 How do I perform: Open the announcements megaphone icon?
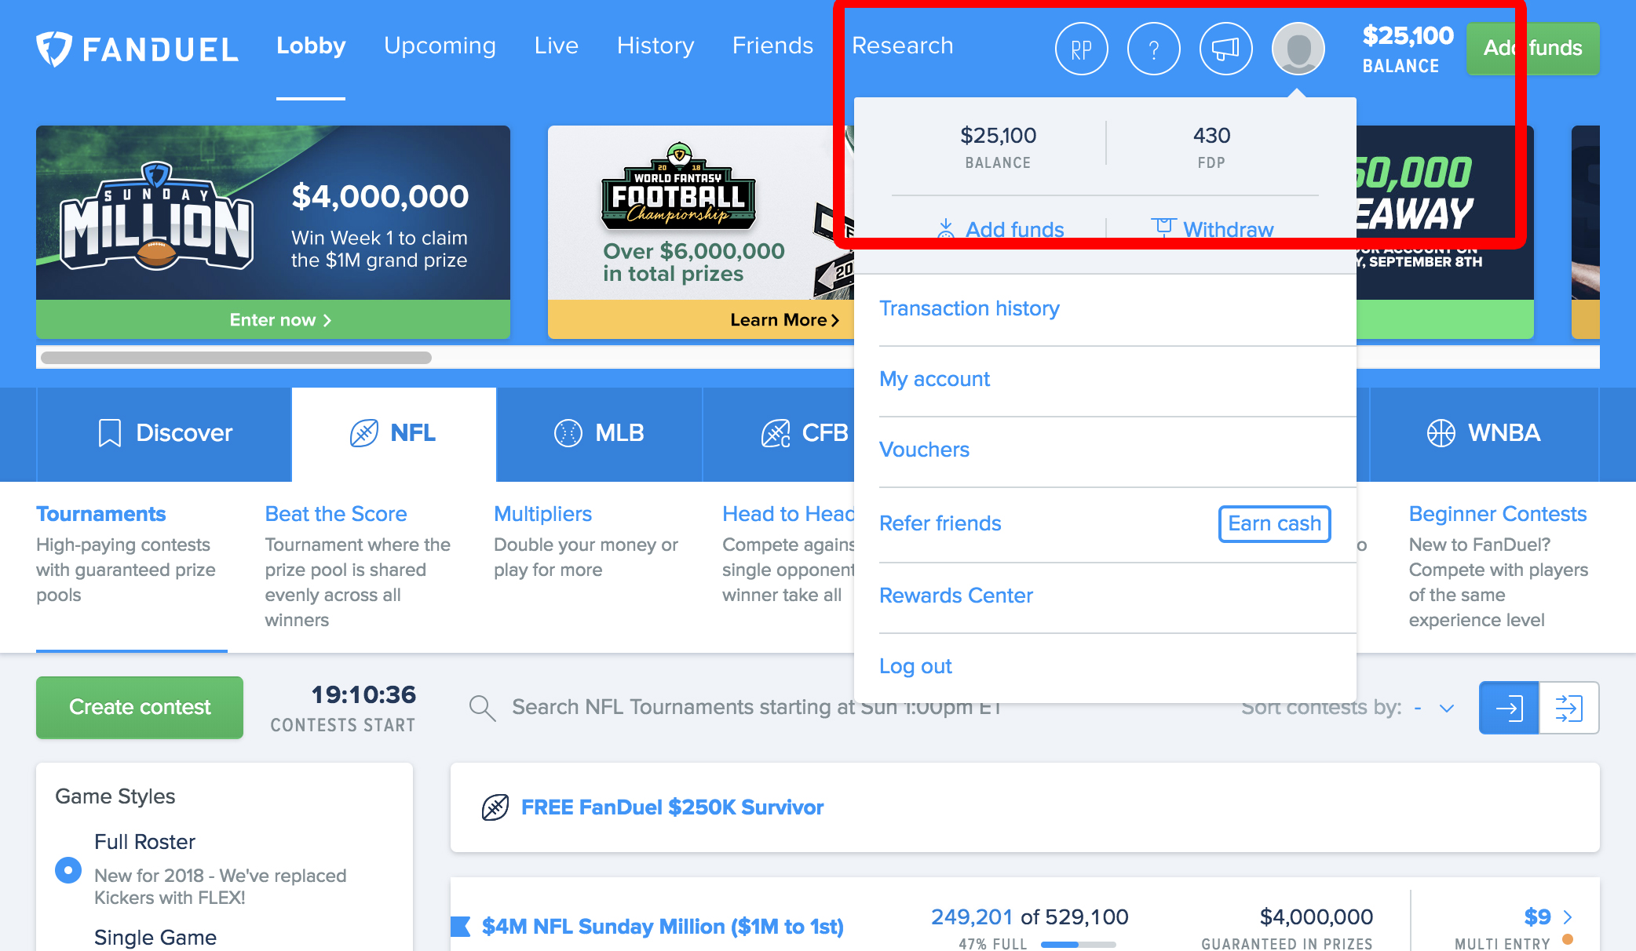point(1225,49)
